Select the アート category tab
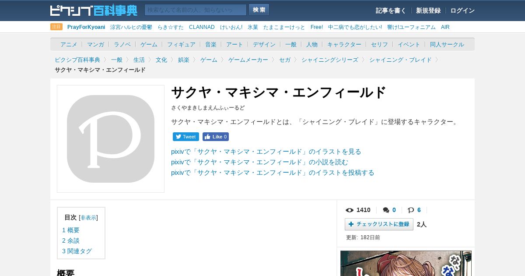This screenshot has height=276, width=525. tap(234, 44)
